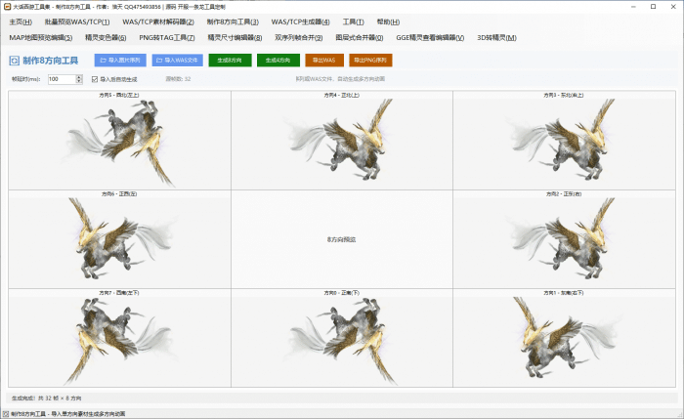The width and height of the screenshot is (684, 419).
Task: Click the 方向6 - 正西(左) label
Action: (x=119, y=193)
